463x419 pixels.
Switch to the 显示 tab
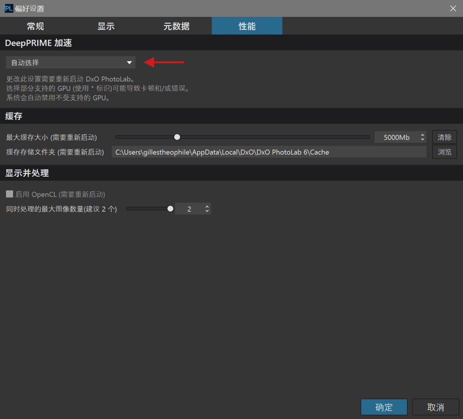click(106, 26)
